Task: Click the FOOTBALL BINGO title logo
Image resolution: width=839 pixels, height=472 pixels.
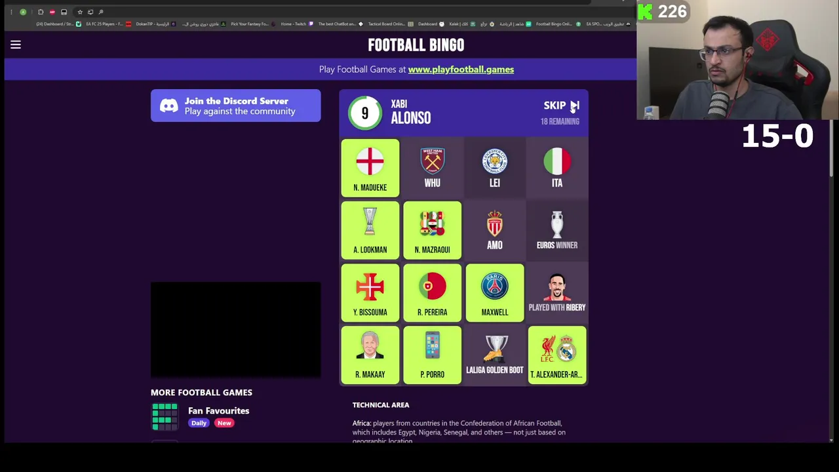Action: tap(416, 45)
